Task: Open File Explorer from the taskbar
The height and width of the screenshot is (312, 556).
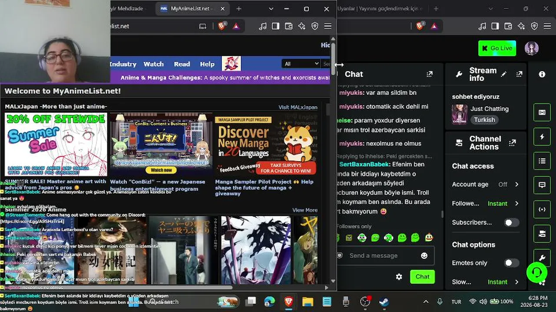Action: [308, 302]
